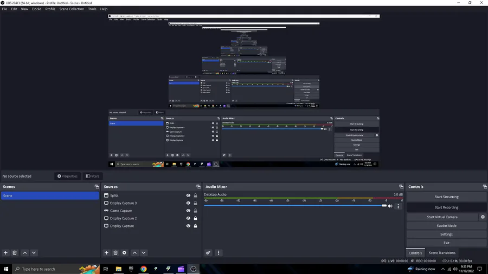The width and height of the screenshot is (488, 274).
Task: Switch to Controls tab
Action: 415,253
